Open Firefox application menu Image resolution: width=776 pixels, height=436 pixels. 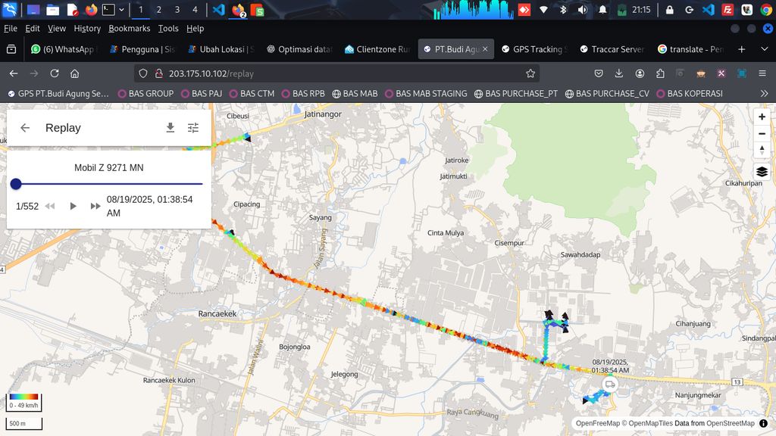coord(762,73)
